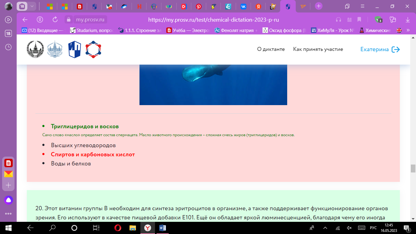Image resolution: width=416 pixels, height=234 pixels.
Task: Expand the tab group dropdown next to 18
Action: [32, 6]
